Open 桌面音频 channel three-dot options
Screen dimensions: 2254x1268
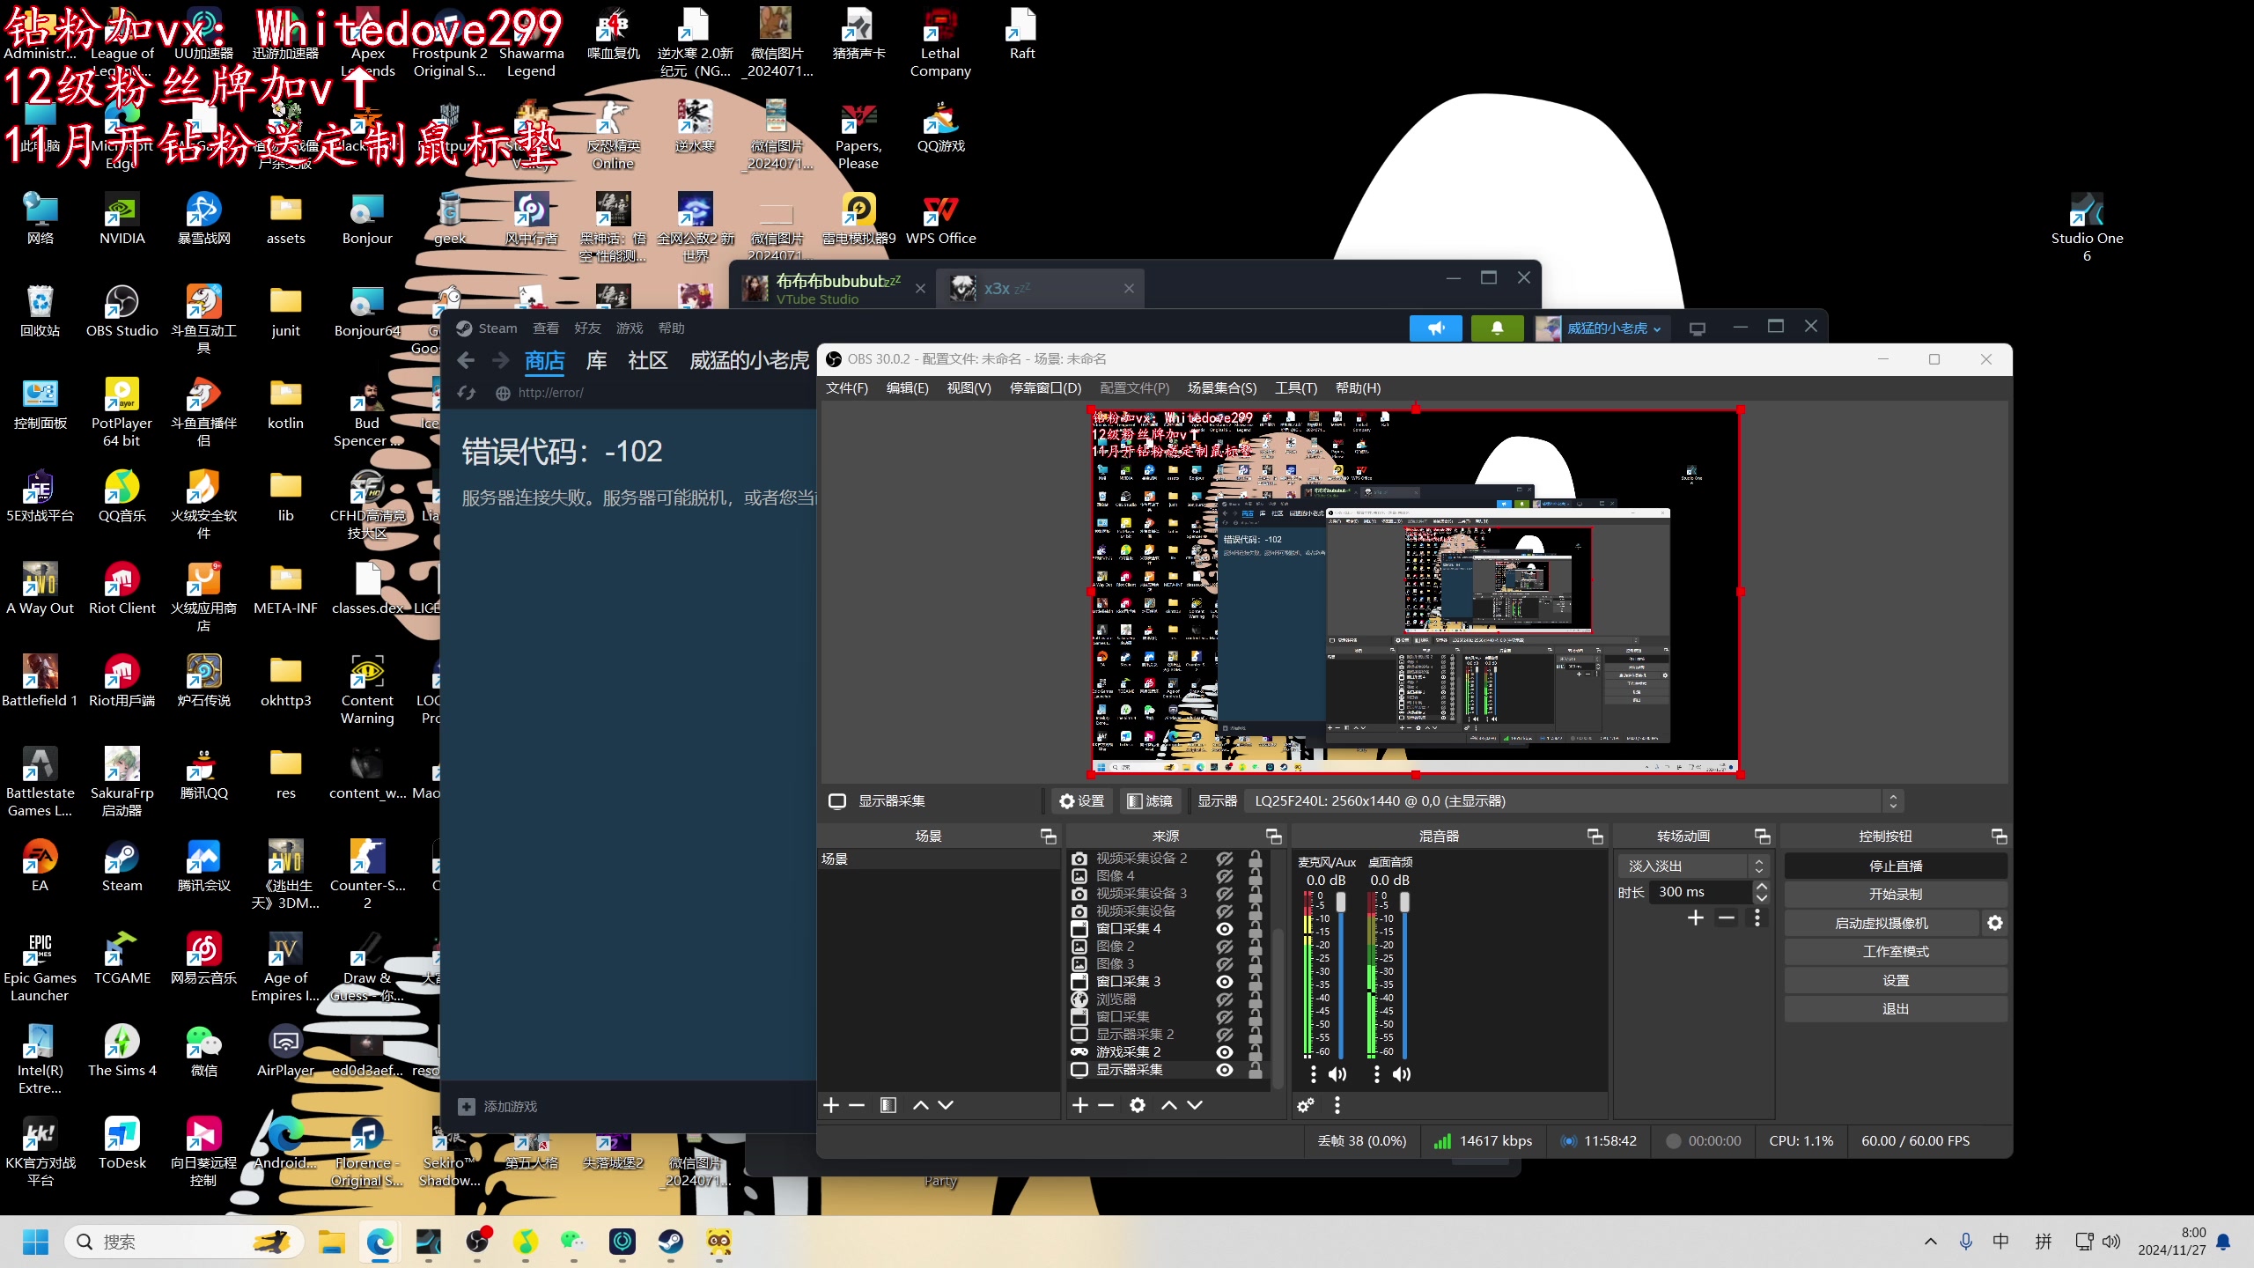[x=1377, y=1074]
